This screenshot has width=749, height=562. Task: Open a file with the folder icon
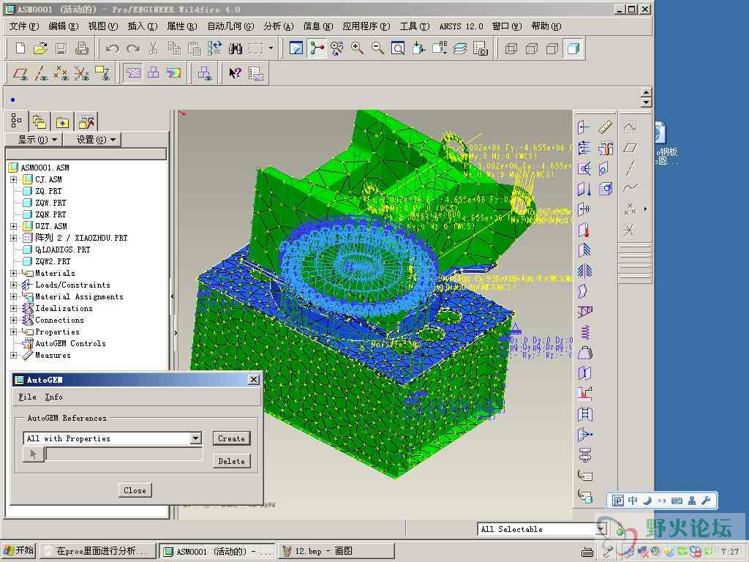click(x=41, y=48)
